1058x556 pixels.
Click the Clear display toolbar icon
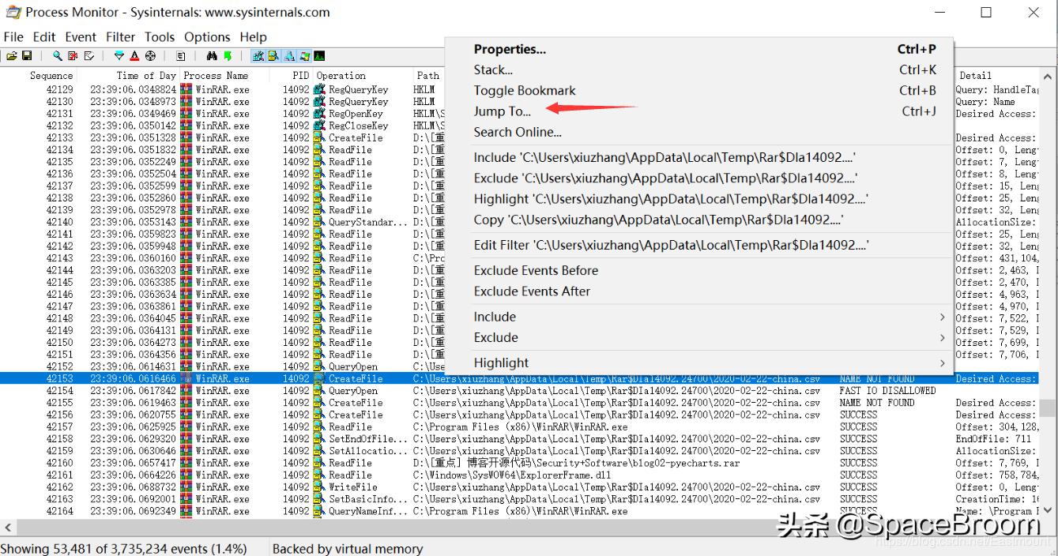tap(88, 56)
